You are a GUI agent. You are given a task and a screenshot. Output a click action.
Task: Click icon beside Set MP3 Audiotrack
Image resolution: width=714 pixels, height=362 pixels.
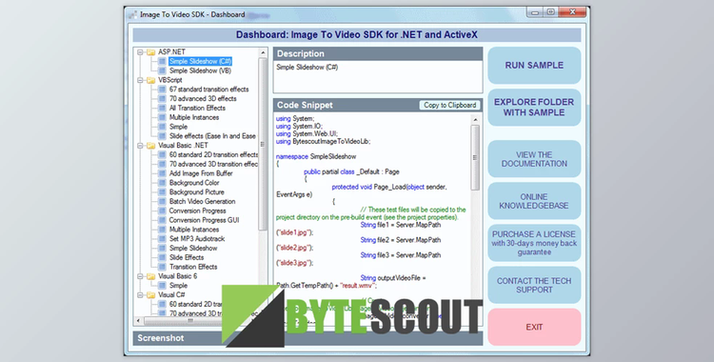coord(162,239)
